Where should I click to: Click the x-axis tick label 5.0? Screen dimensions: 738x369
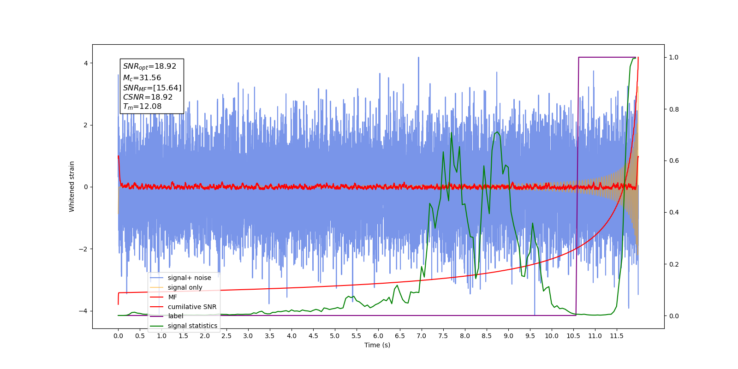click(335, 336)
